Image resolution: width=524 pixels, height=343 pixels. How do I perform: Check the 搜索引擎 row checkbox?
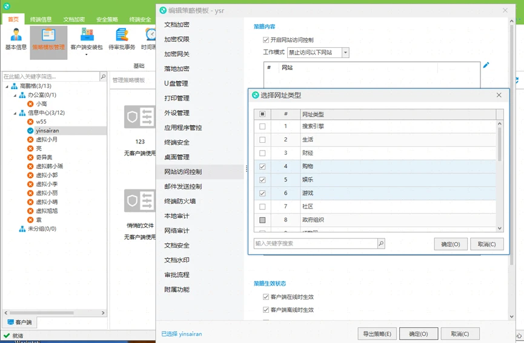262,126
